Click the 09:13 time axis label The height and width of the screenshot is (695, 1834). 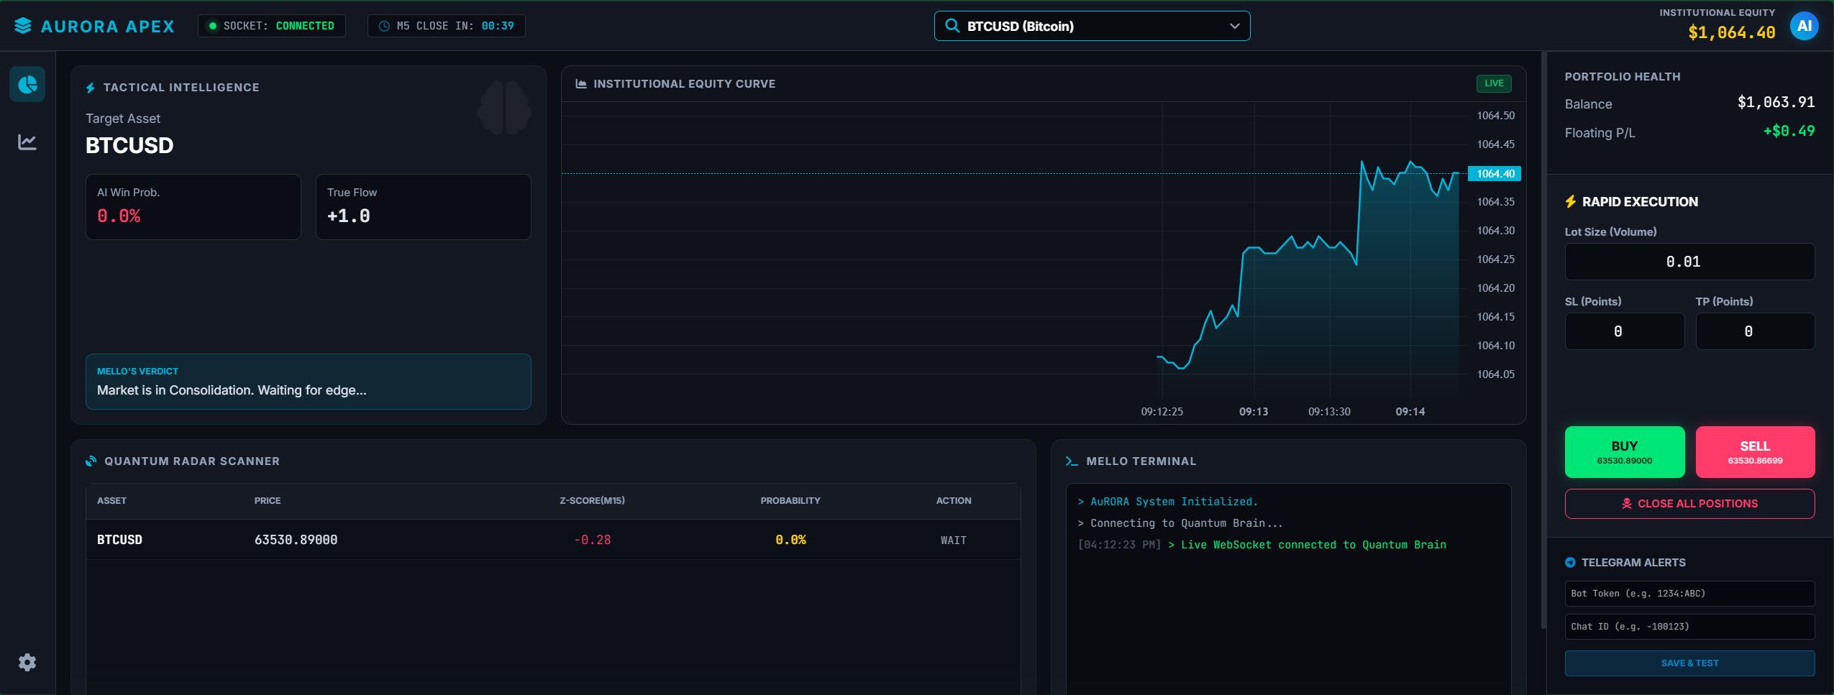[1254, 412]
